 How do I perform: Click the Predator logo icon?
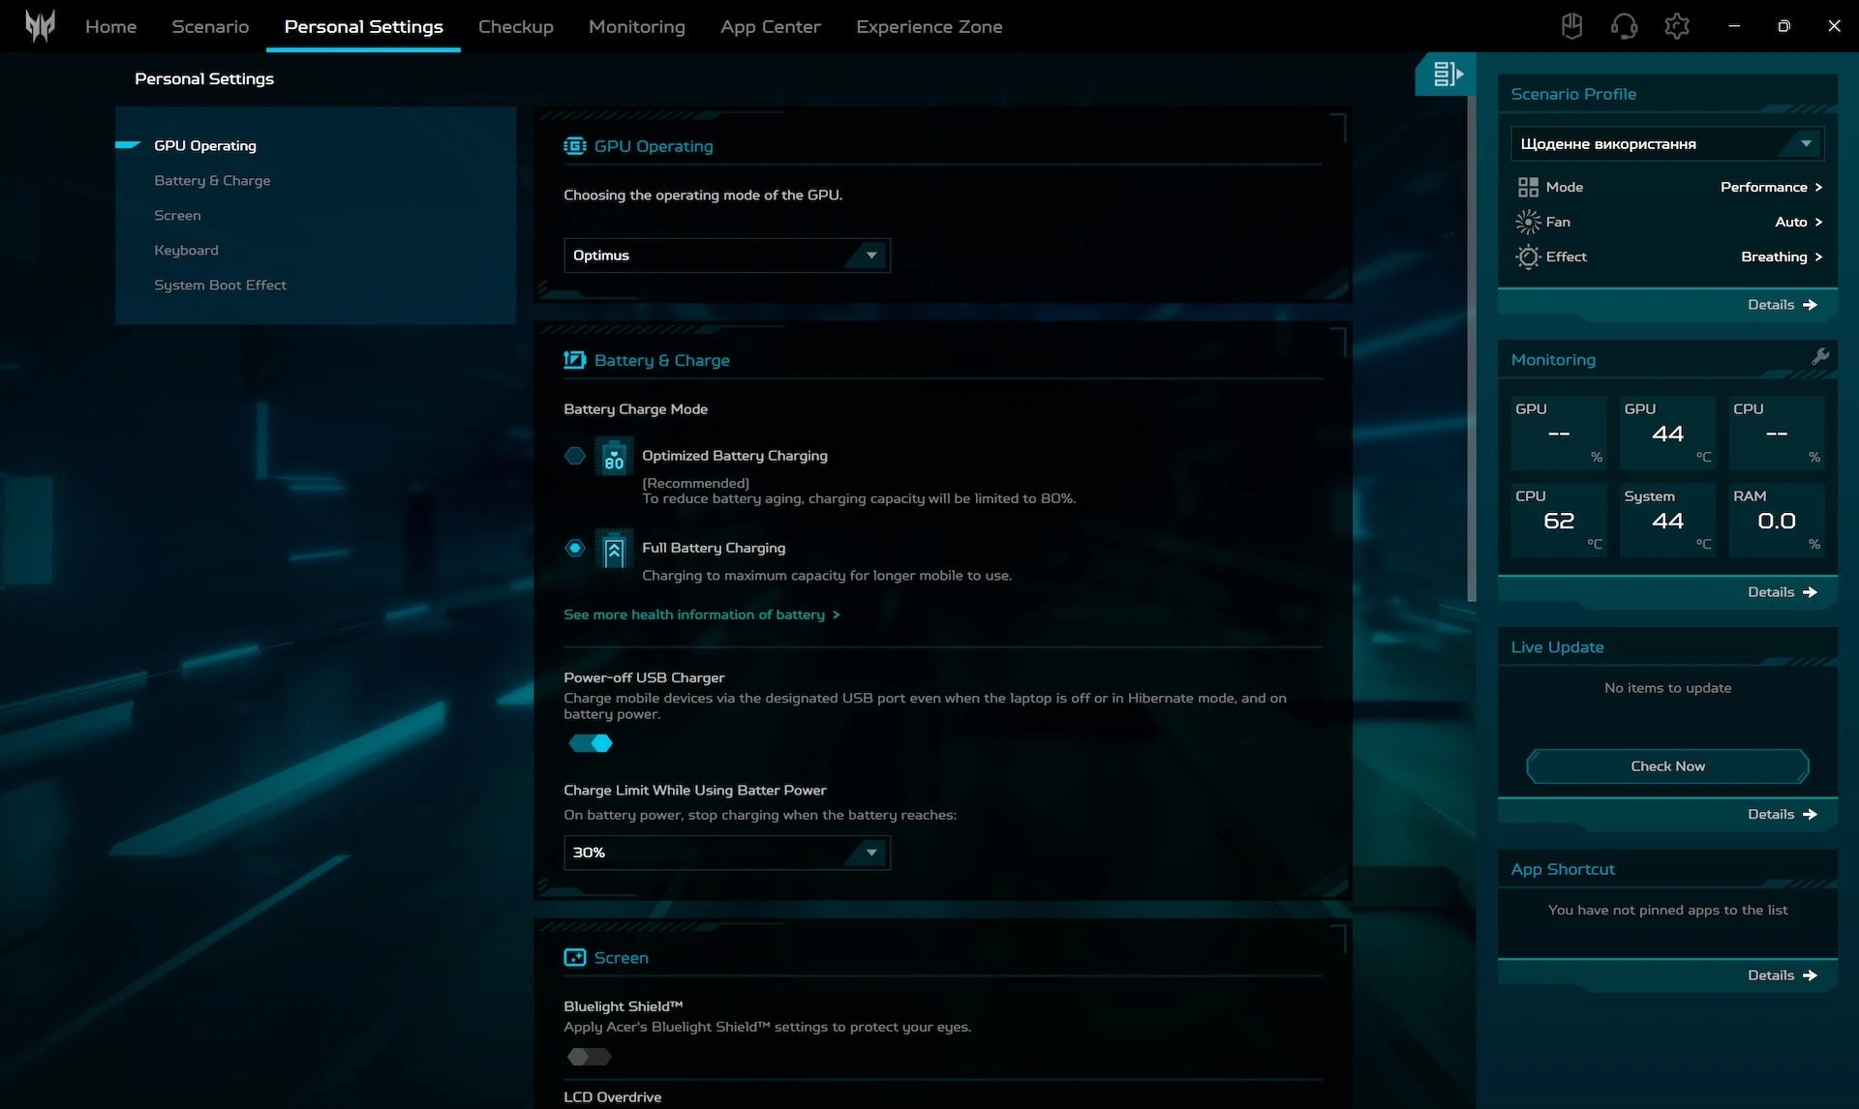(40, 26)
